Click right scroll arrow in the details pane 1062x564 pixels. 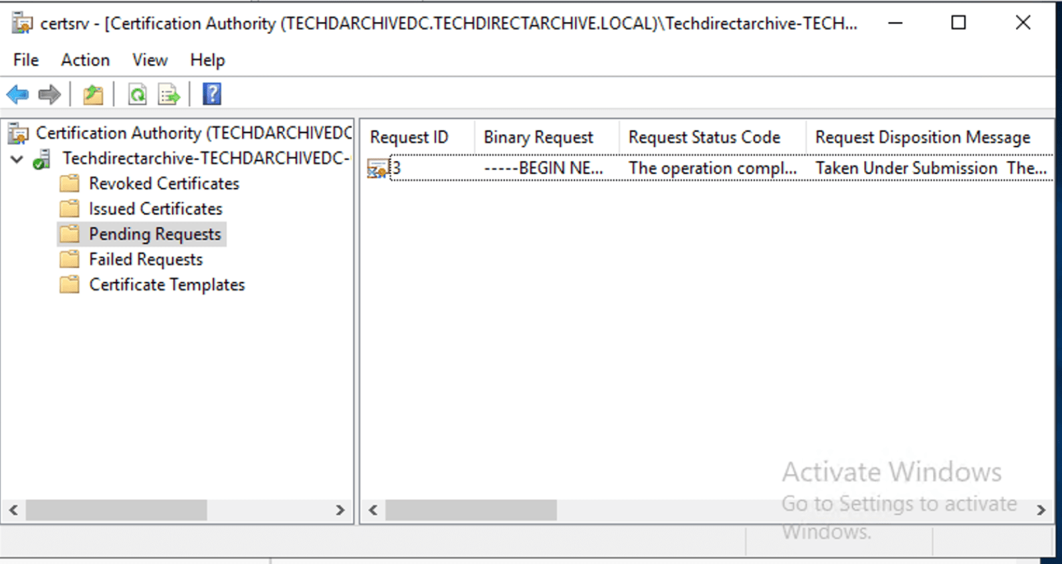[x=1041, y=511]
